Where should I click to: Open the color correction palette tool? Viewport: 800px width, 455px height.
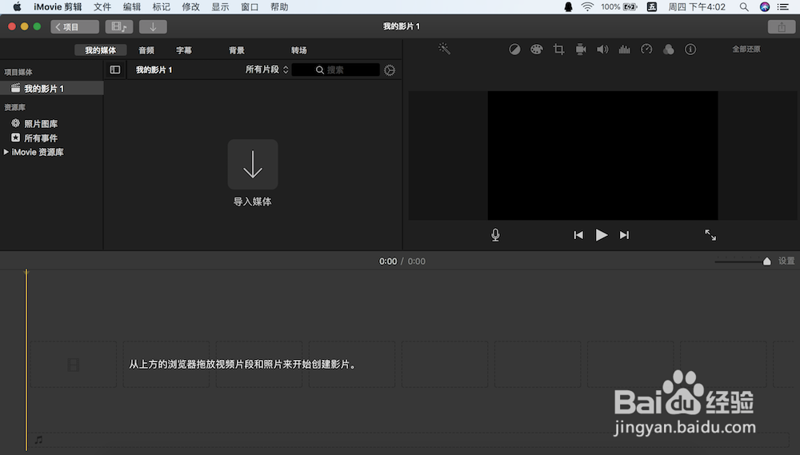[x=536, y=50]
